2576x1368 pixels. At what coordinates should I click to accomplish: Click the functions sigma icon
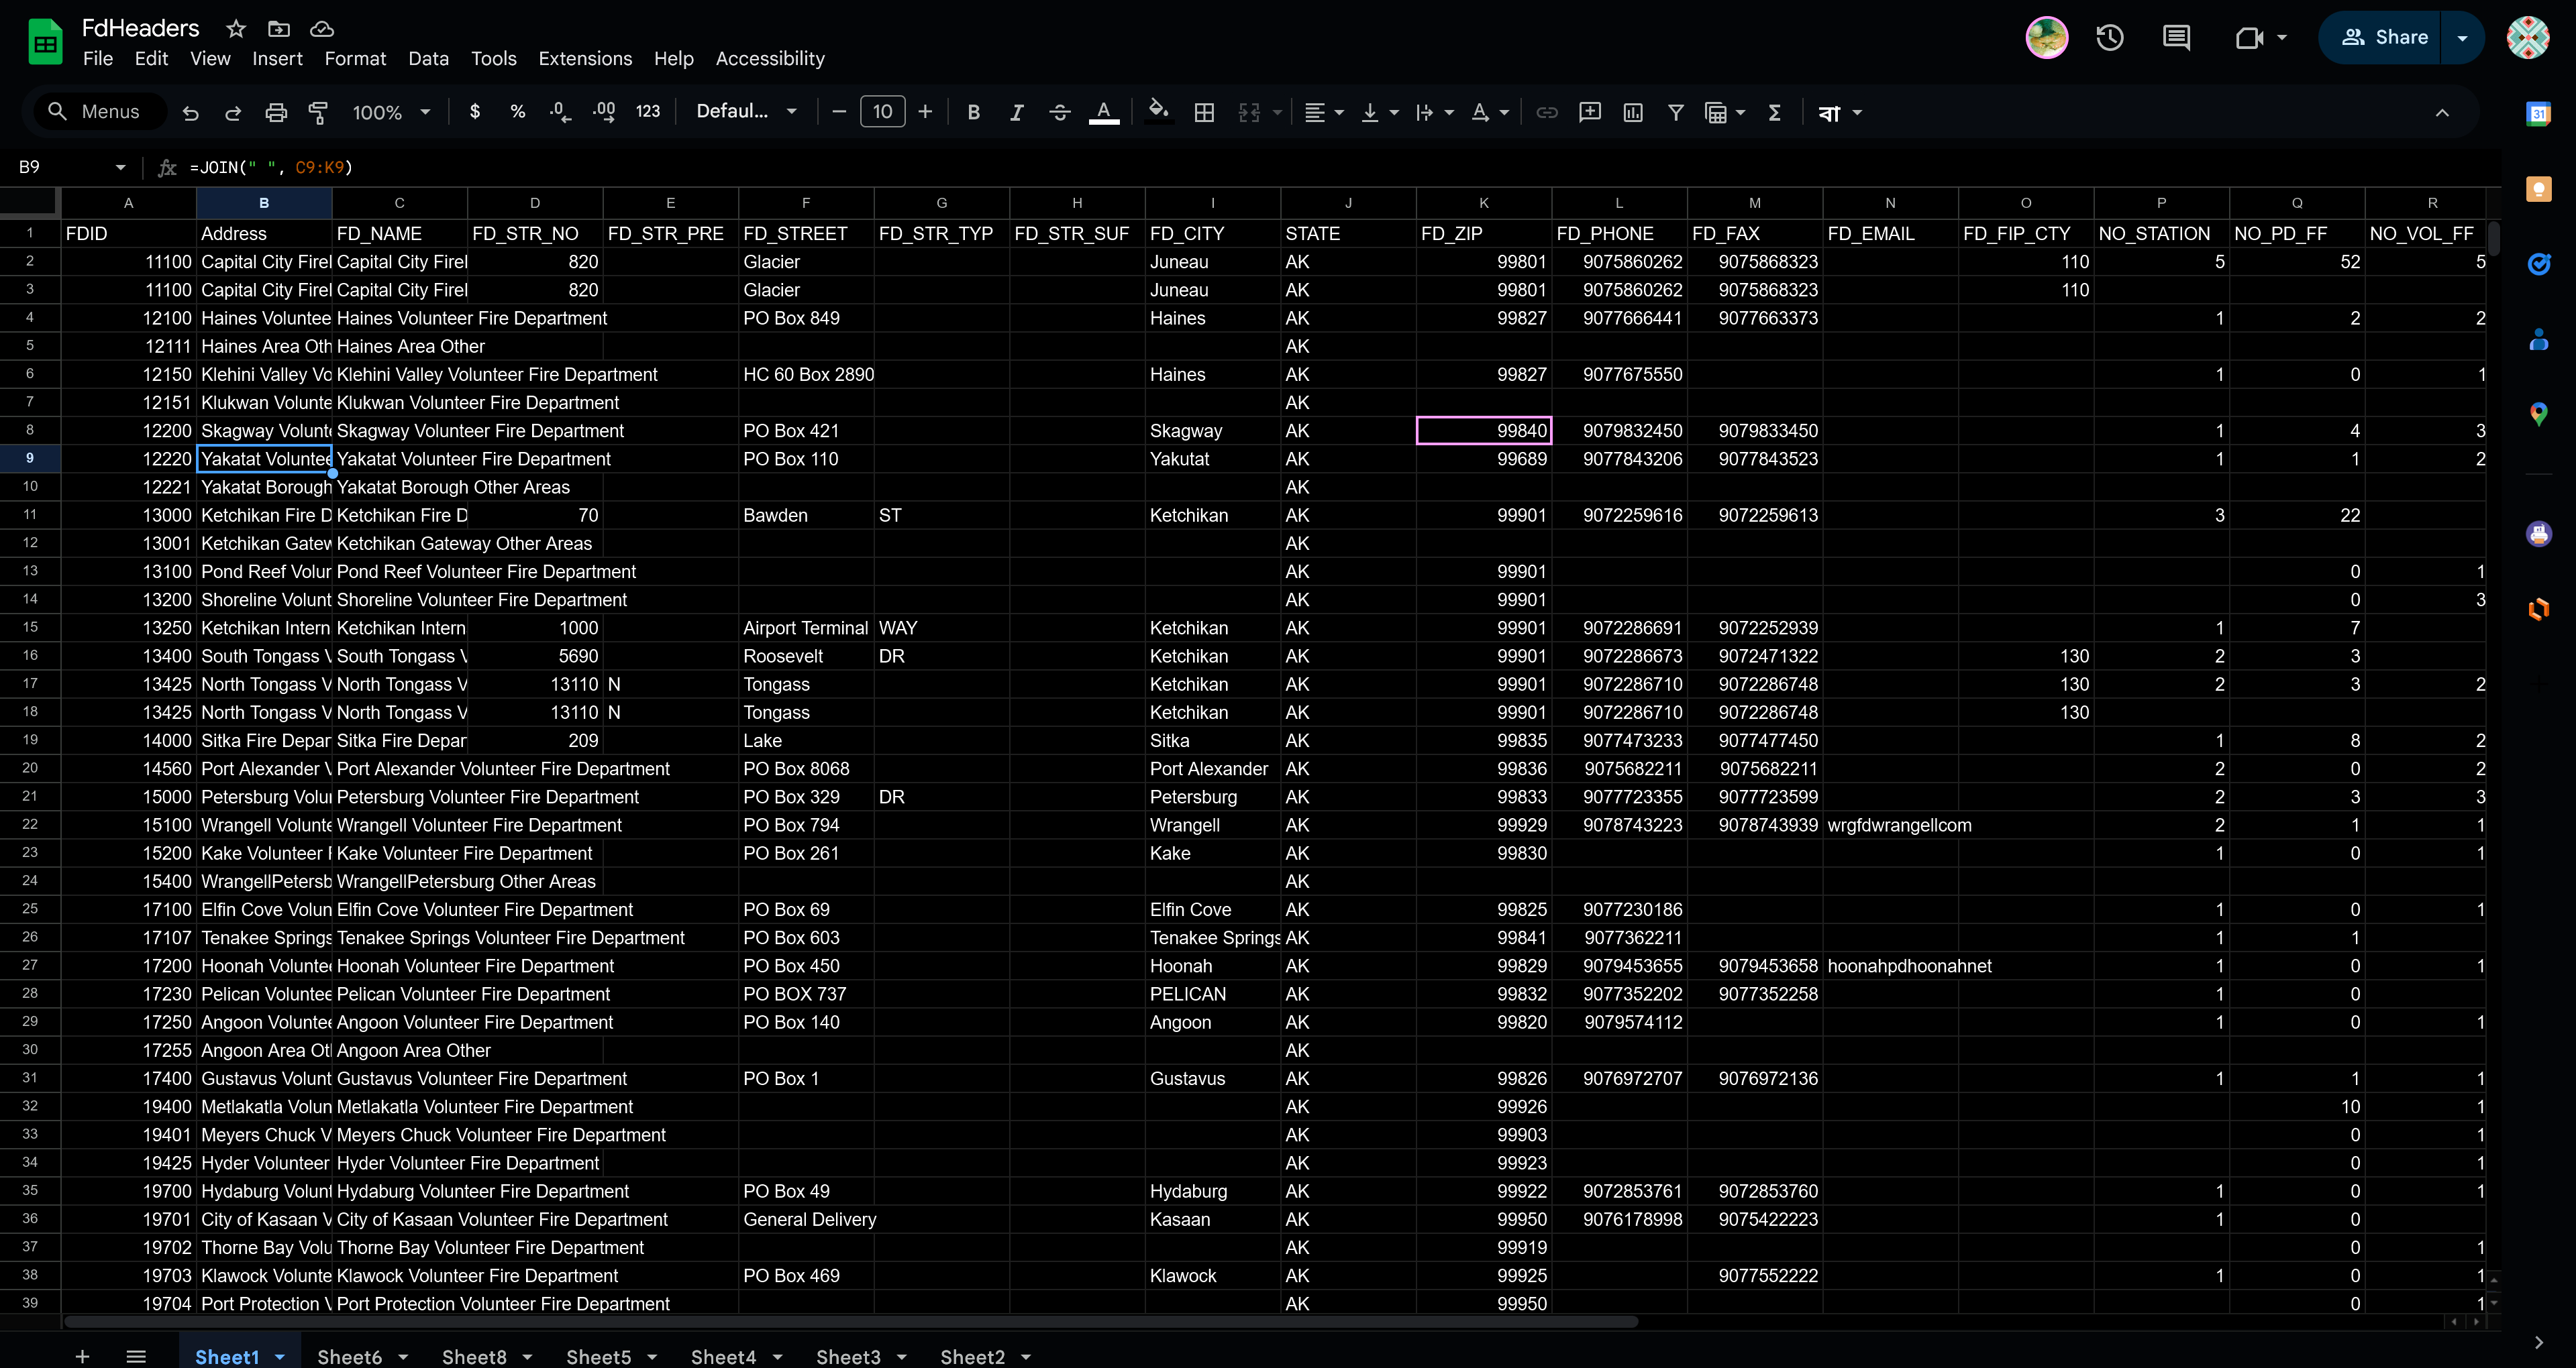click(x=1774, y=113)
